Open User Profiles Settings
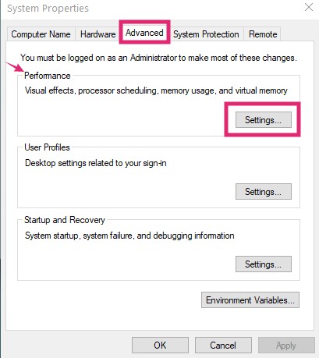 pyautogui.click(x=264, y=192)
